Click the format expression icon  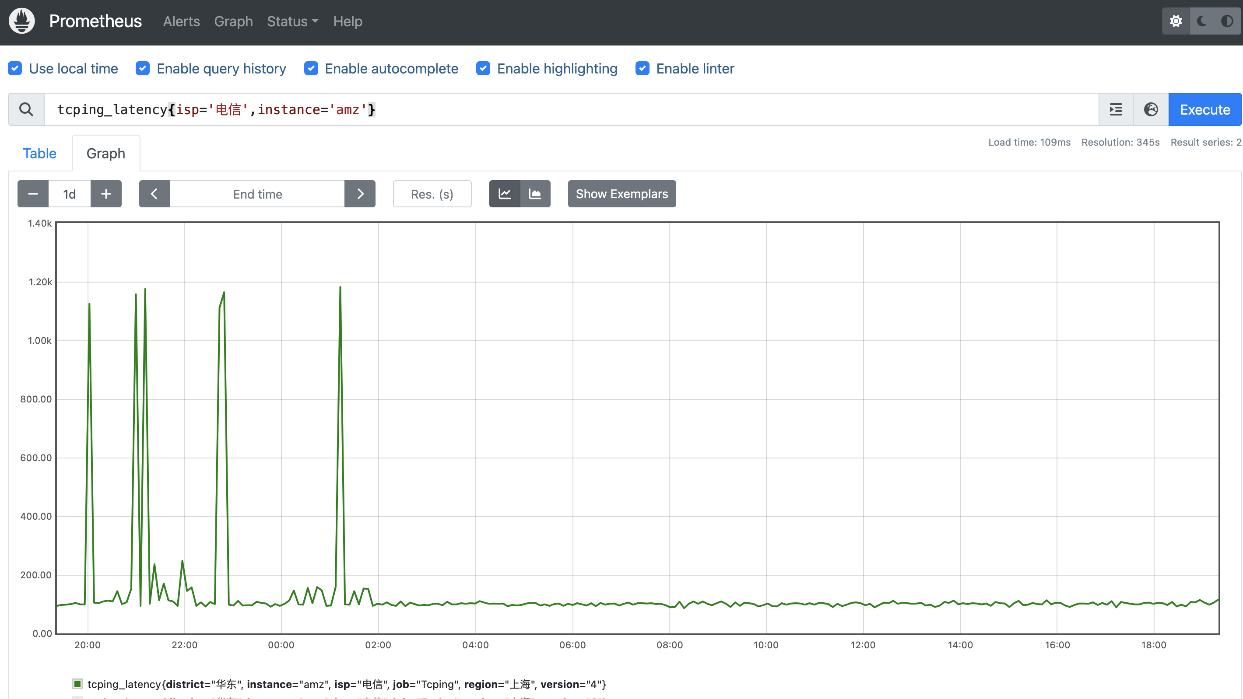pos(1116,109)
